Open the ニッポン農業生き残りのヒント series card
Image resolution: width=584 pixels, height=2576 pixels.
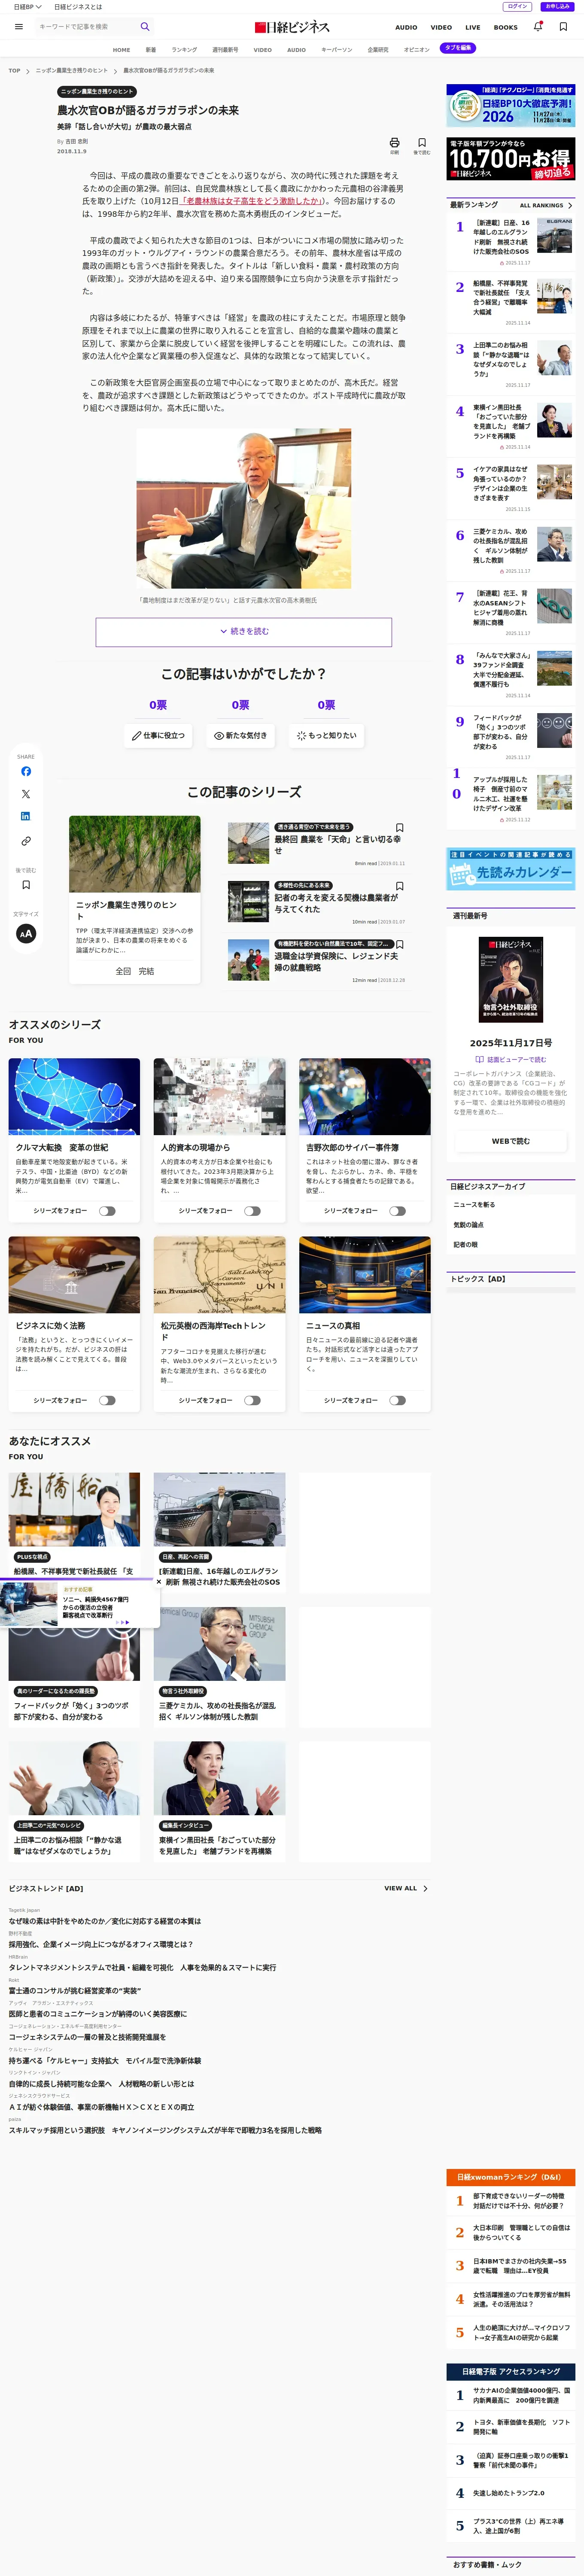(135, 900)
